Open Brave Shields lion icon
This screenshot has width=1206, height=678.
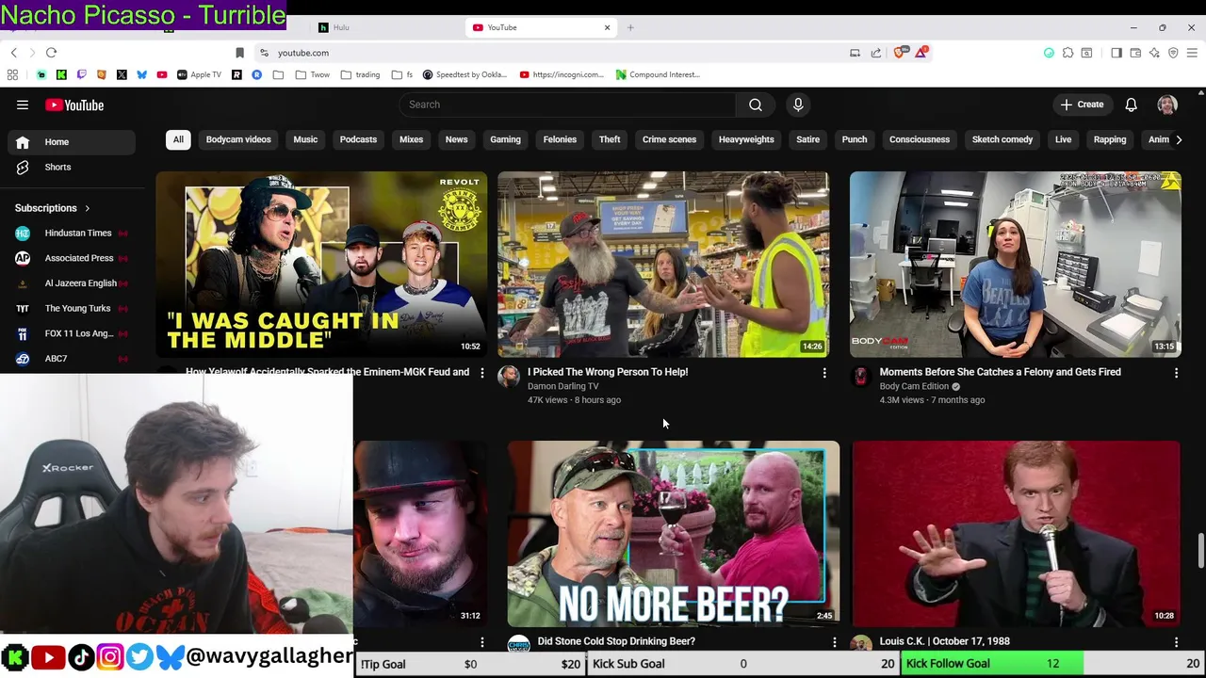point(900,53)
